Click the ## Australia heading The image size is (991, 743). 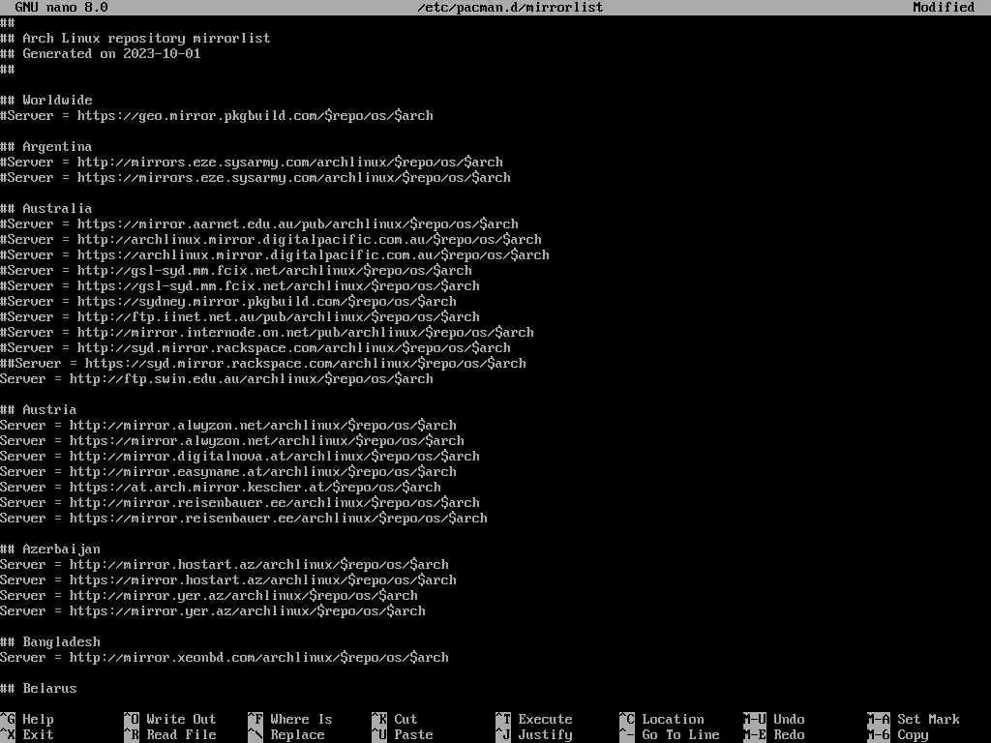46,209
